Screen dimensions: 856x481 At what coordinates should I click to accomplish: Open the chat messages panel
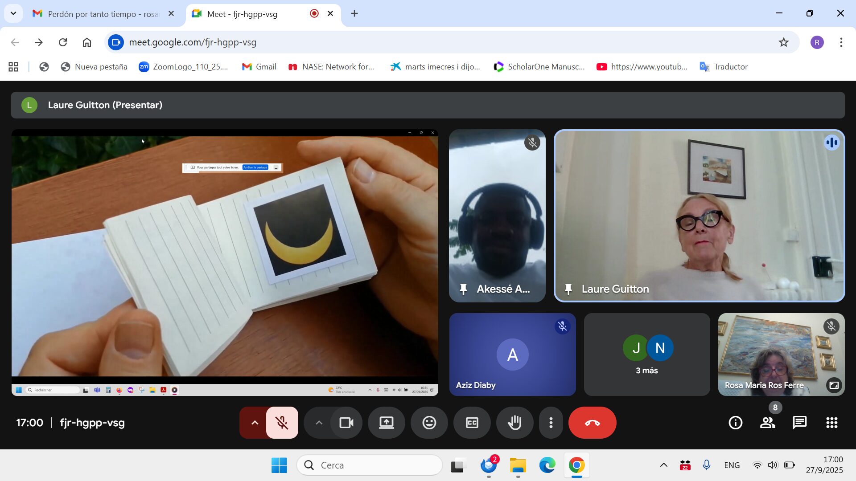(799, 423)
